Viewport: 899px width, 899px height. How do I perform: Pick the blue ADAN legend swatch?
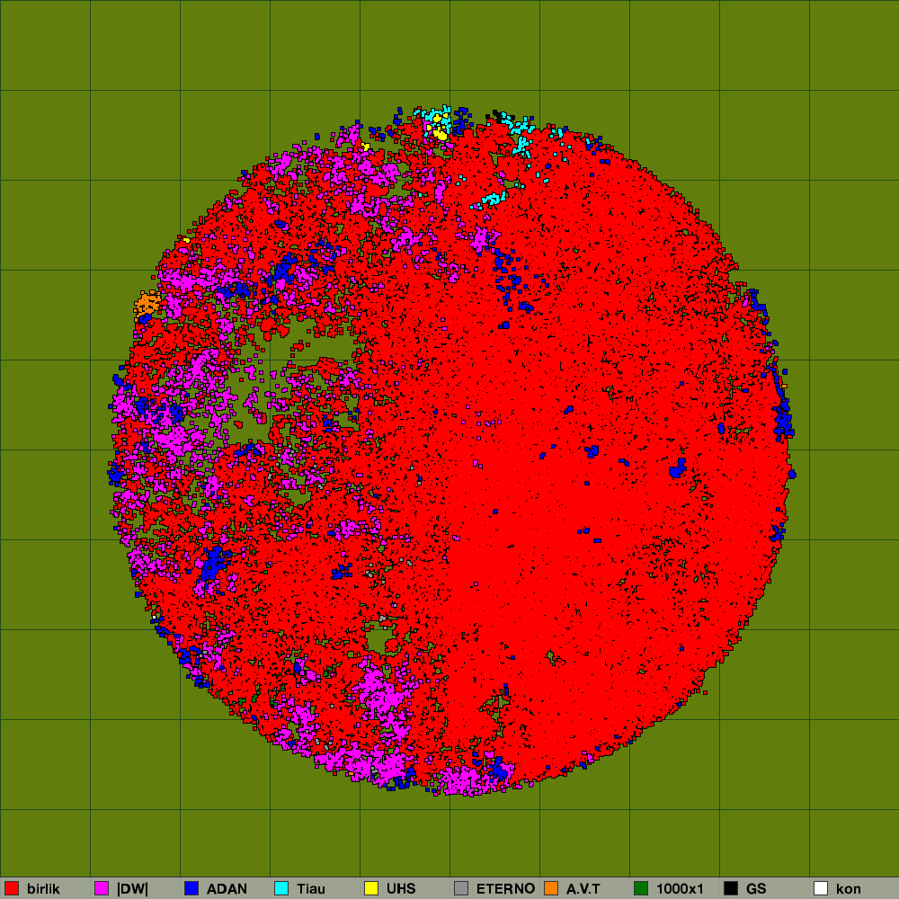tap(191, 888)
